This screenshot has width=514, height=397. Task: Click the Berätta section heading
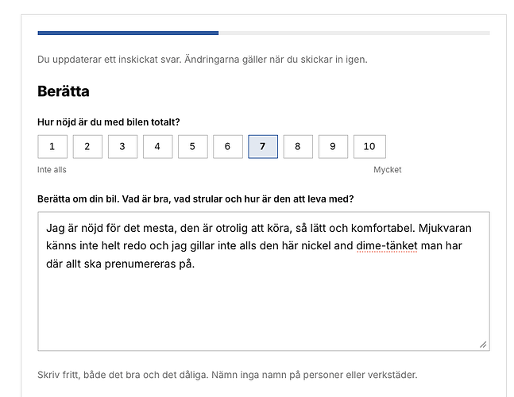pyautogui.click(x=64, y=91)
